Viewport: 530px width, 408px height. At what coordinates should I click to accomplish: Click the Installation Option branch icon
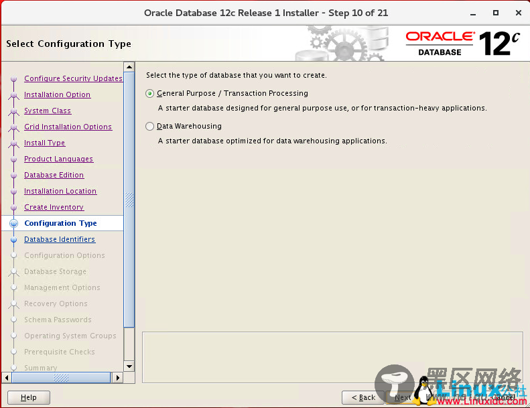[13, 96]
